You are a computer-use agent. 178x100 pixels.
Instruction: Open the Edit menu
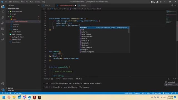pyautogui.click(x=10, y=2)
